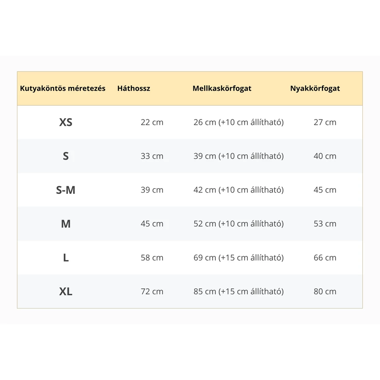Select the 52 cm (+10 cm állítható) value
The image size is (380, 380).
tap(239, 224)
